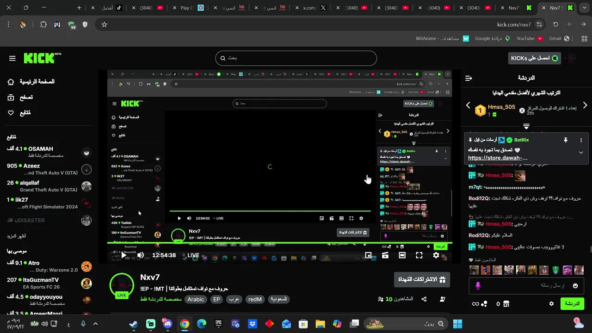
Task: Expand أظهر المزيد in following list
Action: tap(16, 236)
